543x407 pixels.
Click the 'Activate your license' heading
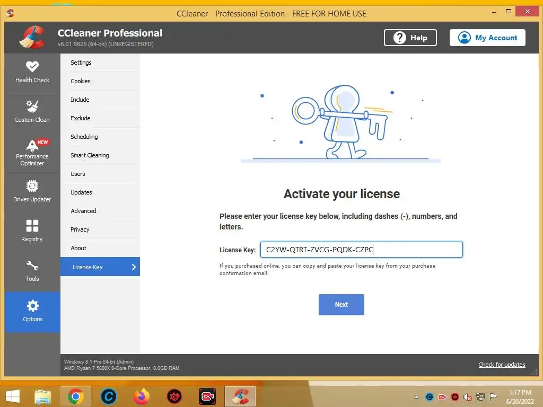(341, 194)
